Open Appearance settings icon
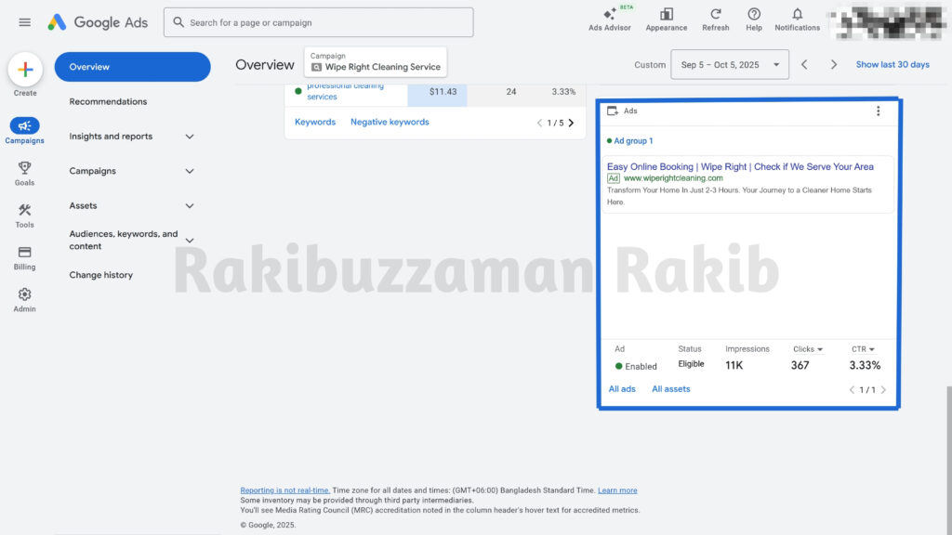952x535 pixels. pos(667,15)
